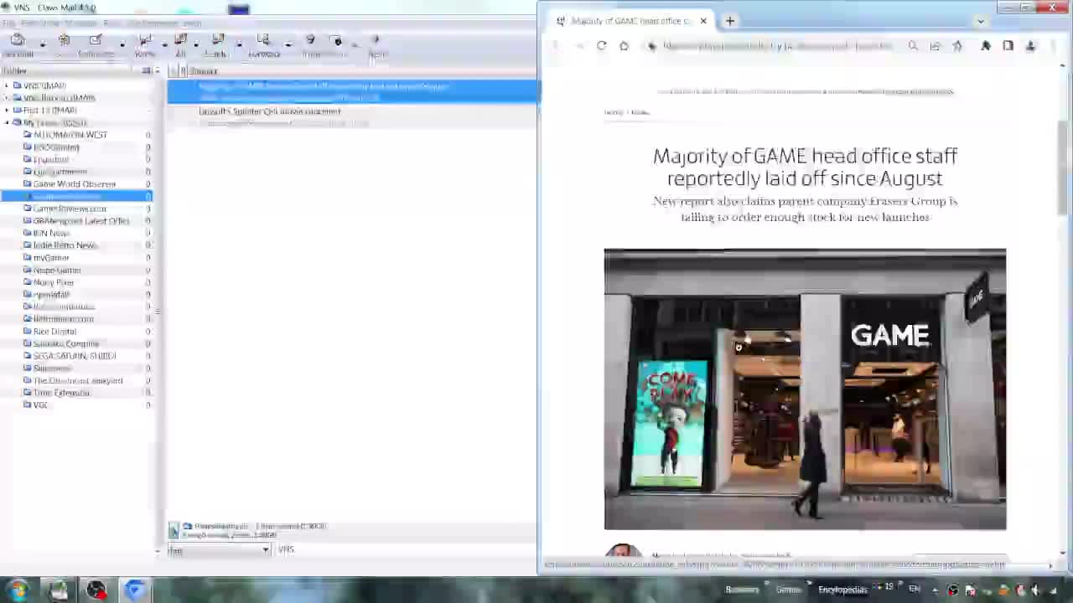Click the Get Mail toolbar icon in Claws Mail
The image size is (1073, 603).
coord(18,44)
